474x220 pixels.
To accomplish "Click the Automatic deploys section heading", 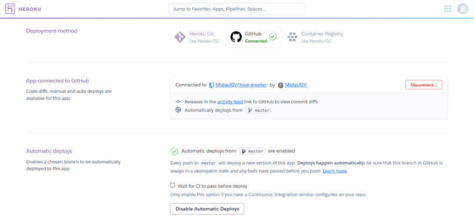I will pos(49,151).
